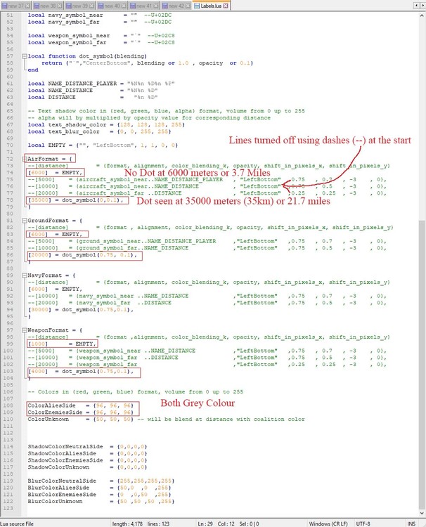426x527 pixels.
Task: Click the BlurColorNeutralSide line
Action: pos(101,481)
